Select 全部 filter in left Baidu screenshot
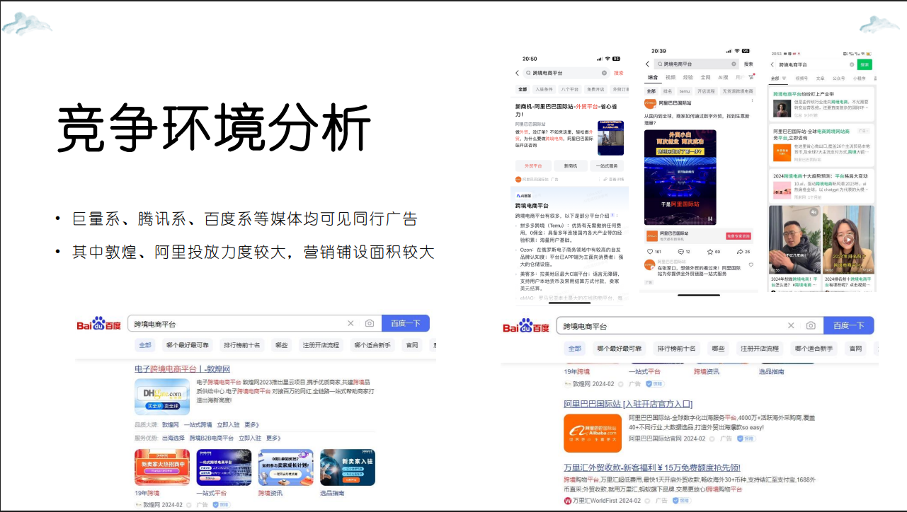Screen dimensions: 907x512 pos(145,345)
